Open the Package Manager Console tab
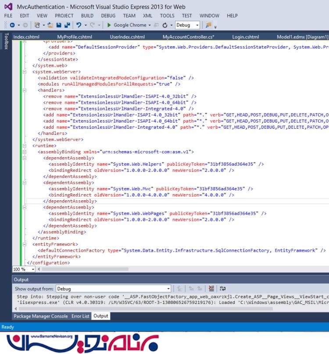The image size is (329, 354). [41, 316]
